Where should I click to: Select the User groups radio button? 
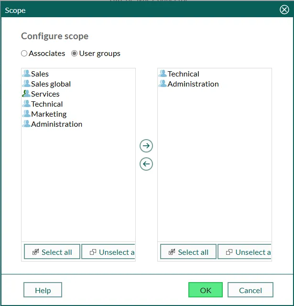[74, 54]
